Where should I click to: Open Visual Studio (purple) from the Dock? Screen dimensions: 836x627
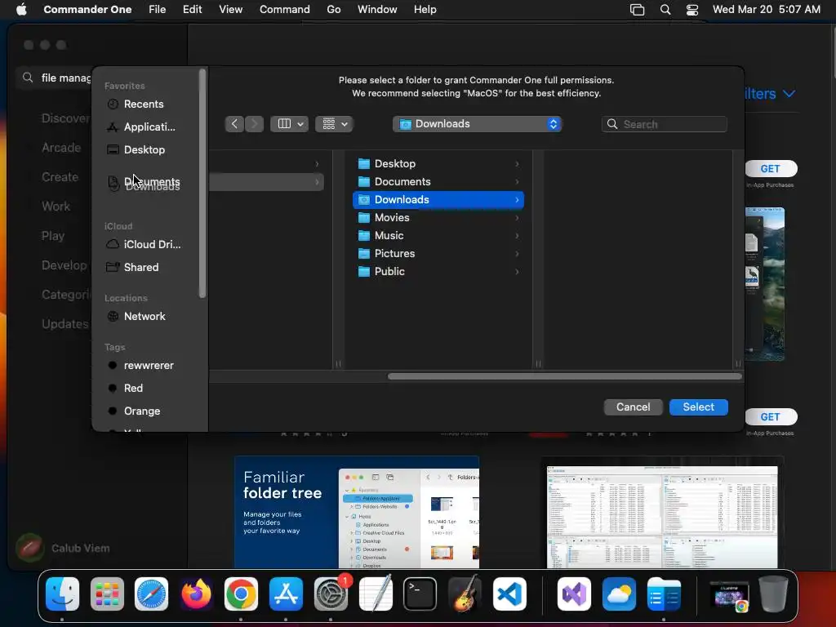574,594
